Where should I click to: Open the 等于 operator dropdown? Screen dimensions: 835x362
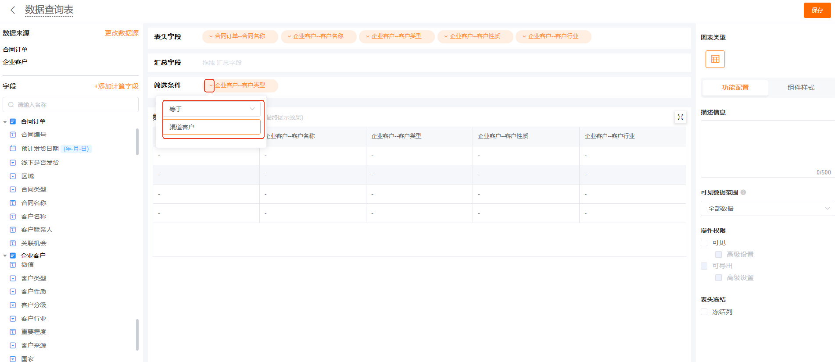pos(211,109)
